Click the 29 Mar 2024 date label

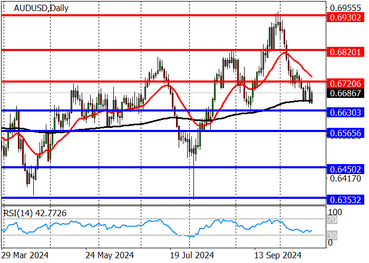coord(25,255)
